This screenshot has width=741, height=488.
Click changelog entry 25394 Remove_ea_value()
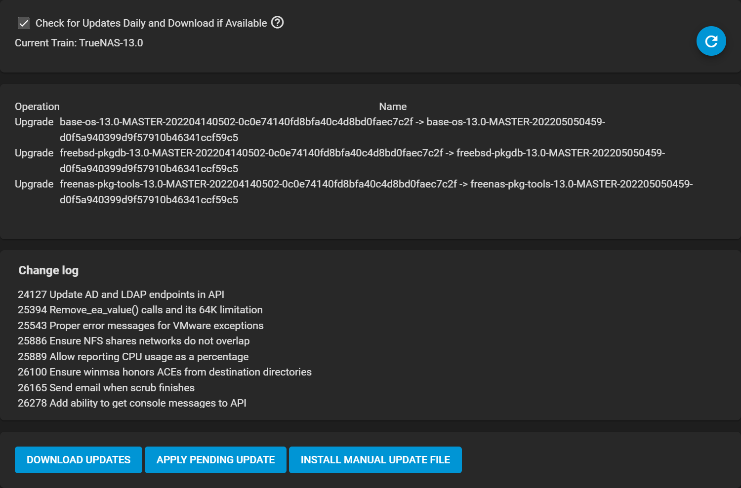pos(140,310)
